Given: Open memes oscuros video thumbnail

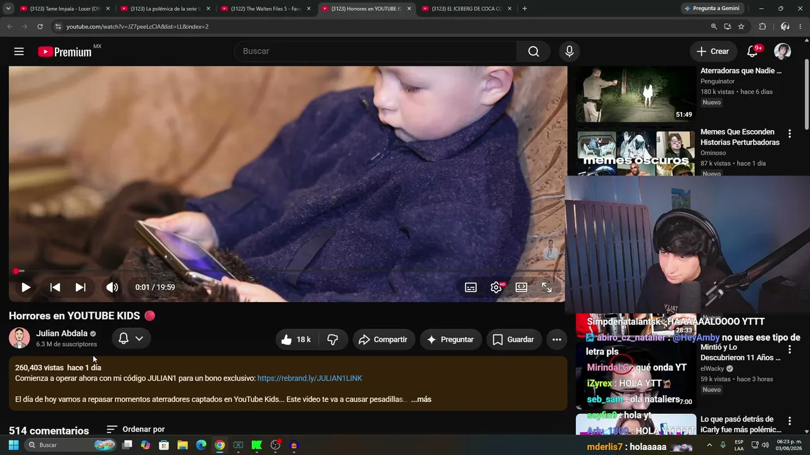Looking at the screenshot, I should pos(635,152).
